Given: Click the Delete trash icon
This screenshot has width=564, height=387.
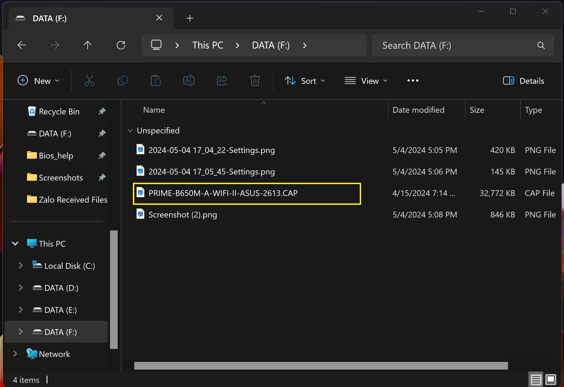Looking at the screenshot, I should [x=255, y=81].
